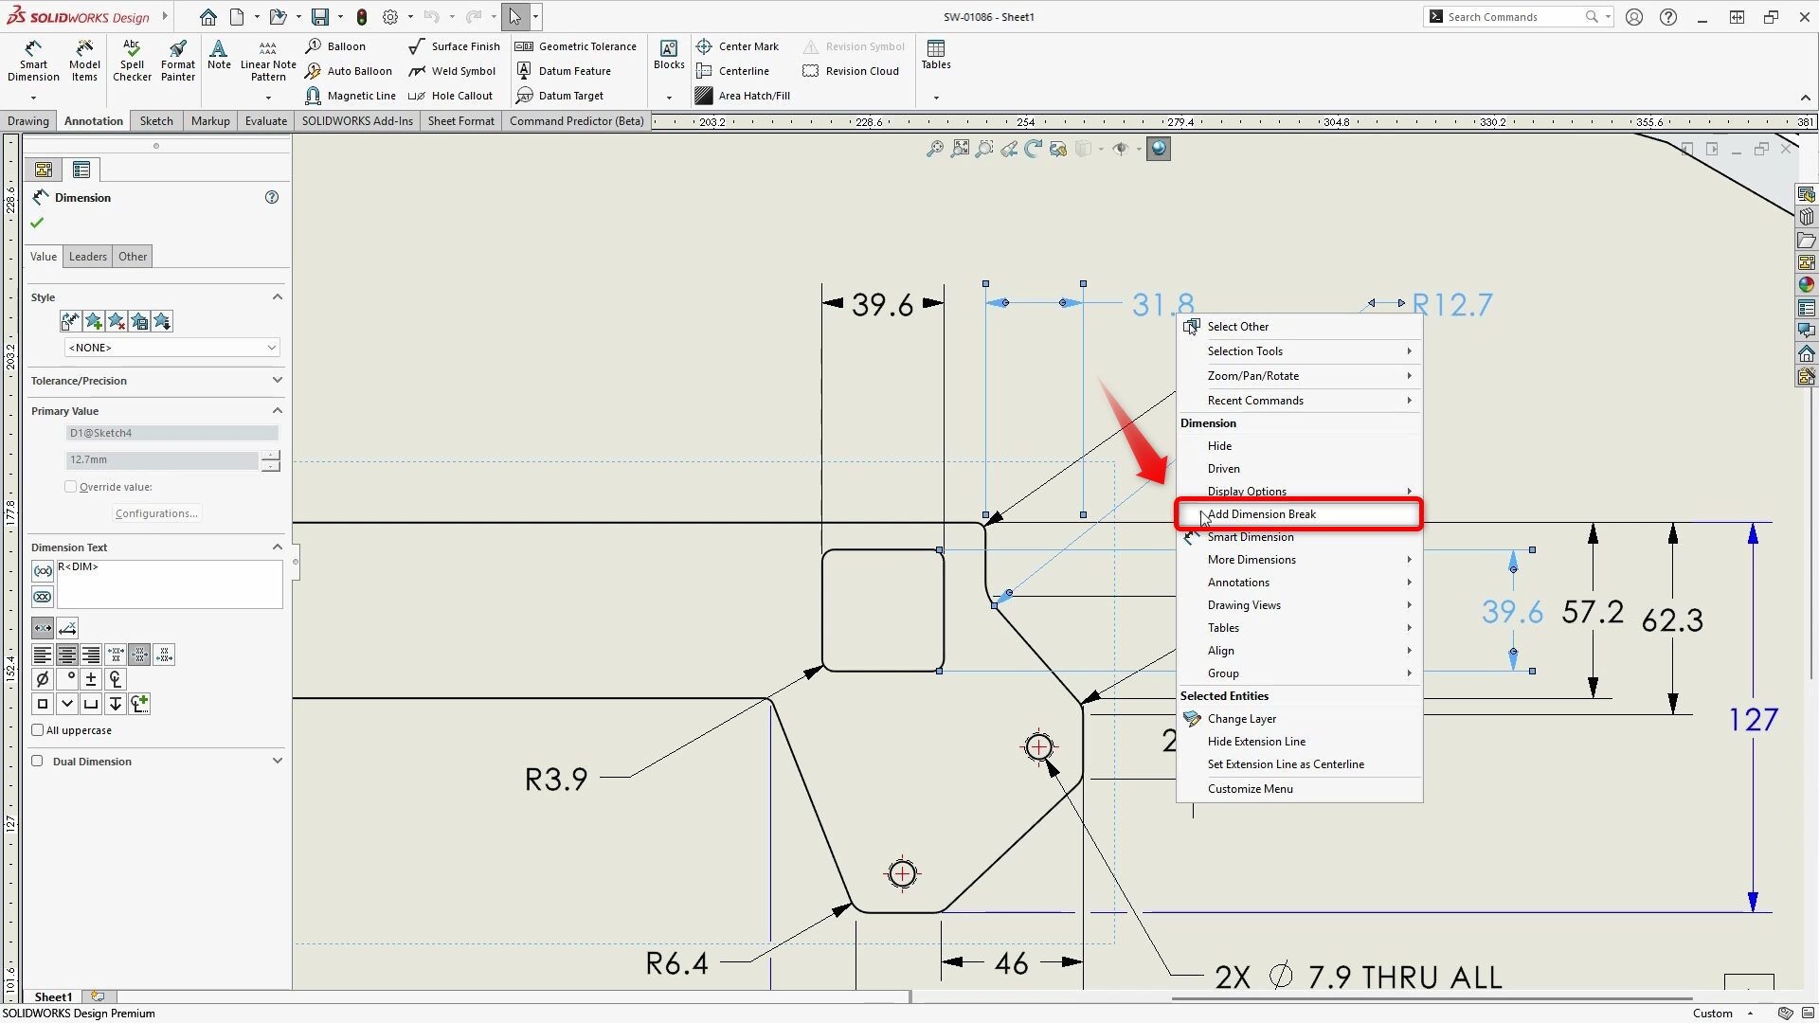The height and width of the screenshot is (1023, 1819).
Task: Check the All uppercase option
Action: click(38, 730)
